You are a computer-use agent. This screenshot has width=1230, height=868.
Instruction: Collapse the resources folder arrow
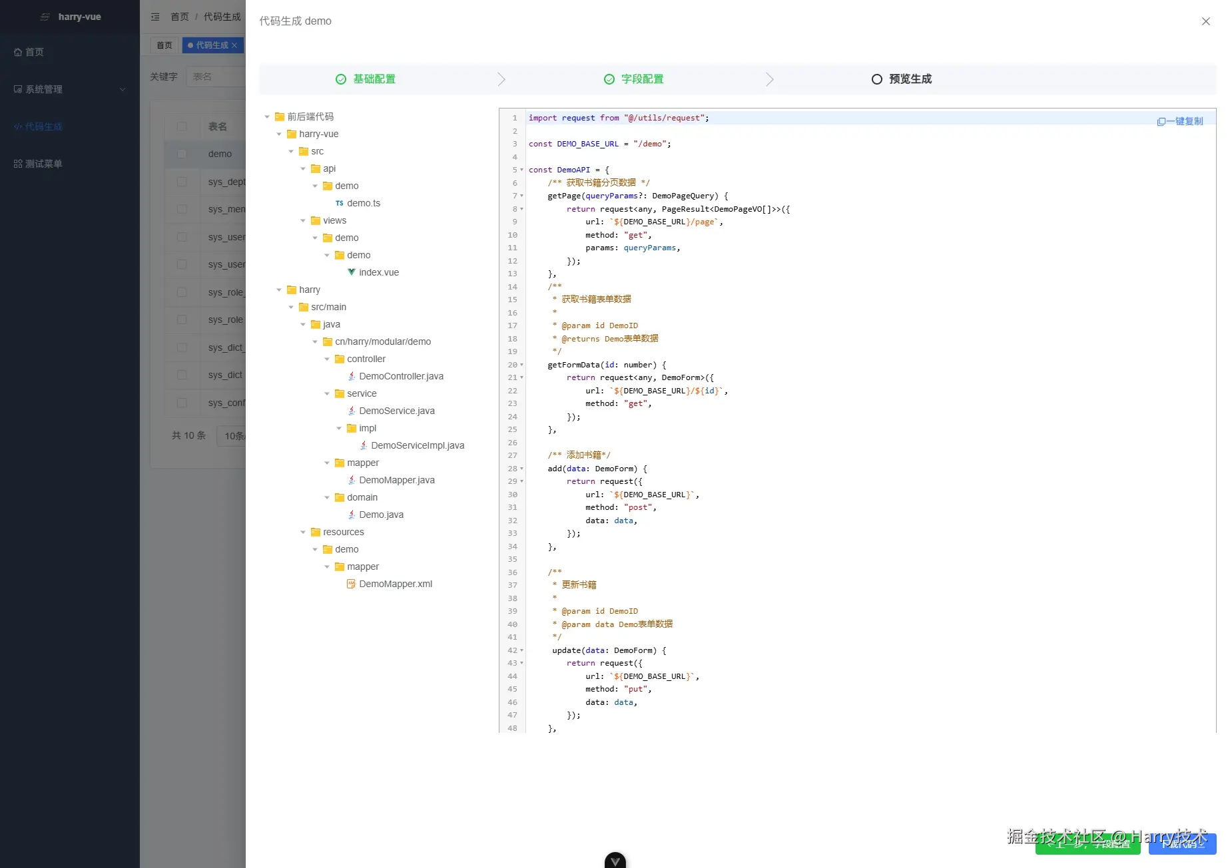(303, 532)
